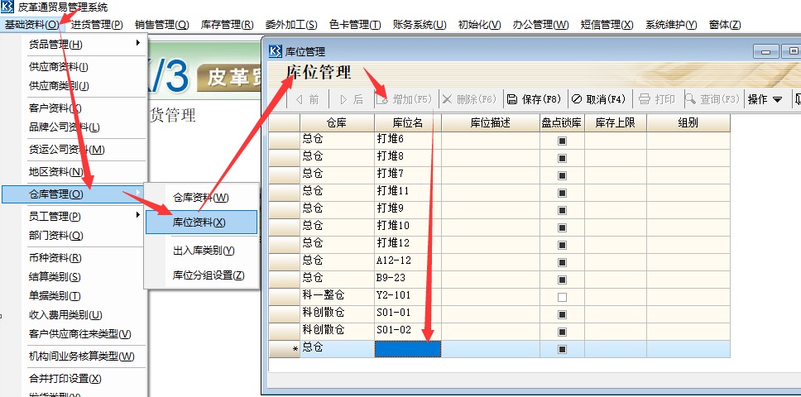
Task: Click the 打印 printer icon button
Action: 657,99
